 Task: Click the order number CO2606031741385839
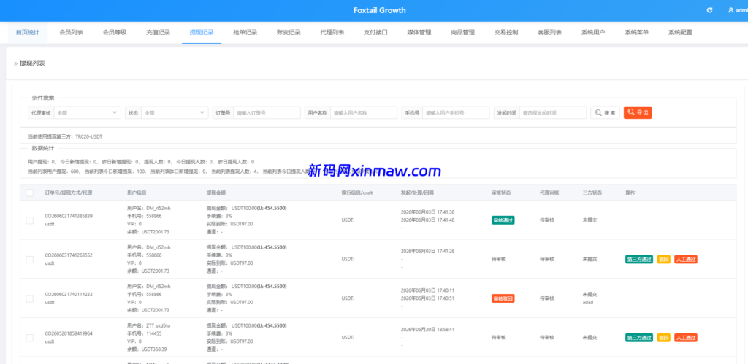point(69,216)
